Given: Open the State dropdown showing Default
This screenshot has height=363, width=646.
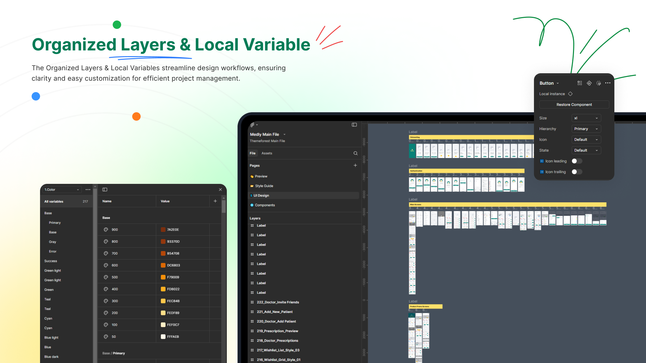Looking at the screenshot, I should point(586,150).
